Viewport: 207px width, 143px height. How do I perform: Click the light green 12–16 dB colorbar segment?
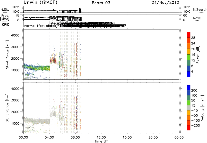(x=189, y=57)
